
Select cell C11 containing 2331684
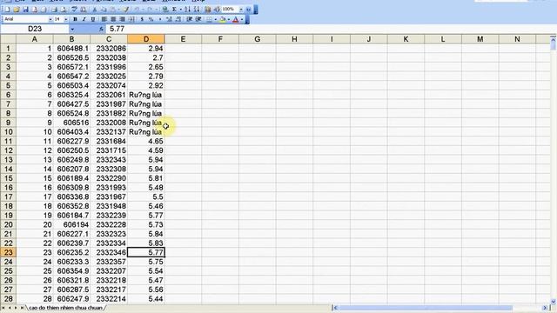[x=109, y=141]
